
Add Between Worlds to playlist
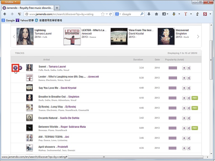click(x=184, y=128)
